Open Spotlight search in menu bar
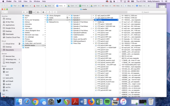Viewport: 170px width, 106px height. pyautogui.click(x=162, y=1)
